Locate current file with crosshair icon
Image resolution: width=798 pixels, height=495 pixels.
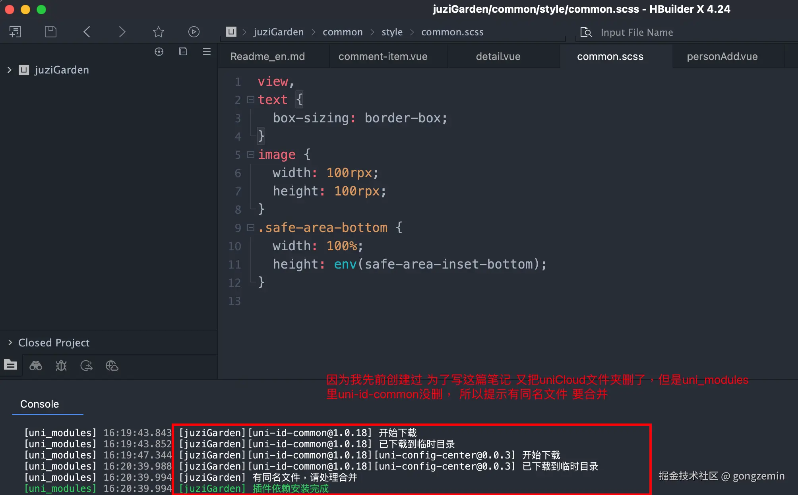tap(159, 52)
